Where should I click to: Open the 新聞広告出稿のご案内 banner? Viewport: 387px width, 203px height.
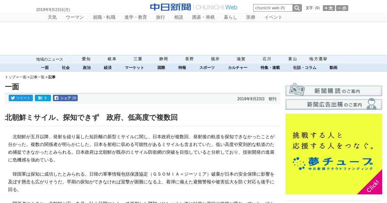[x=334, y=104]
